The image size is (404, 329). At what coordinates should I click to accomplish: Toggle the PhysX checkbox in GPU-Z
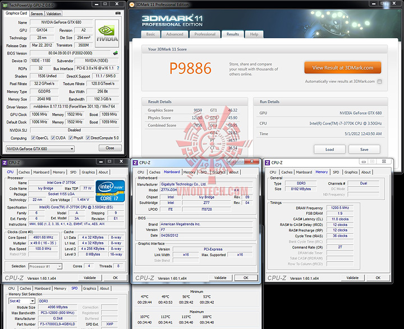coord(71,138)
